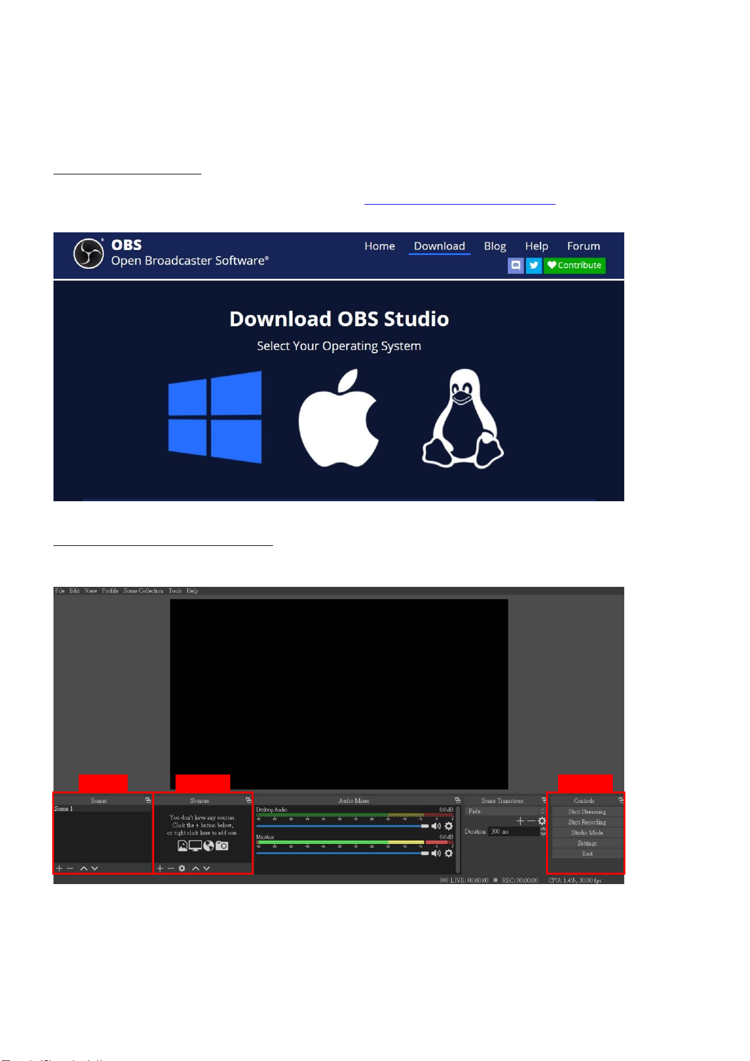Remove a source using the minus icon
This screenshot has height=1061, width=750.
[x=171, y=868]
